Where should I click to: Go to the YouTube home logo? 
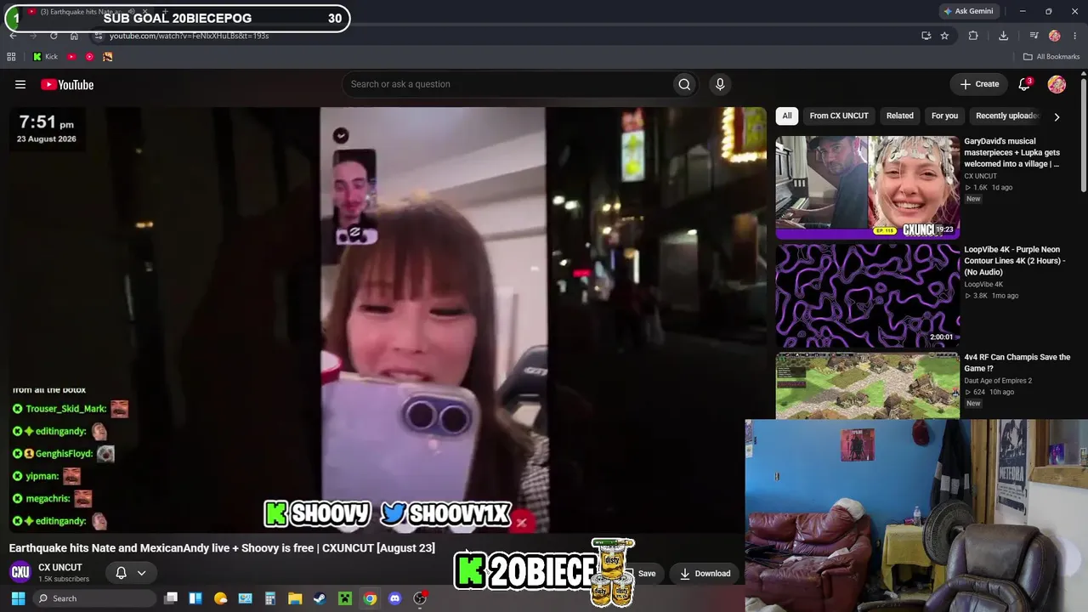(67, 84)
